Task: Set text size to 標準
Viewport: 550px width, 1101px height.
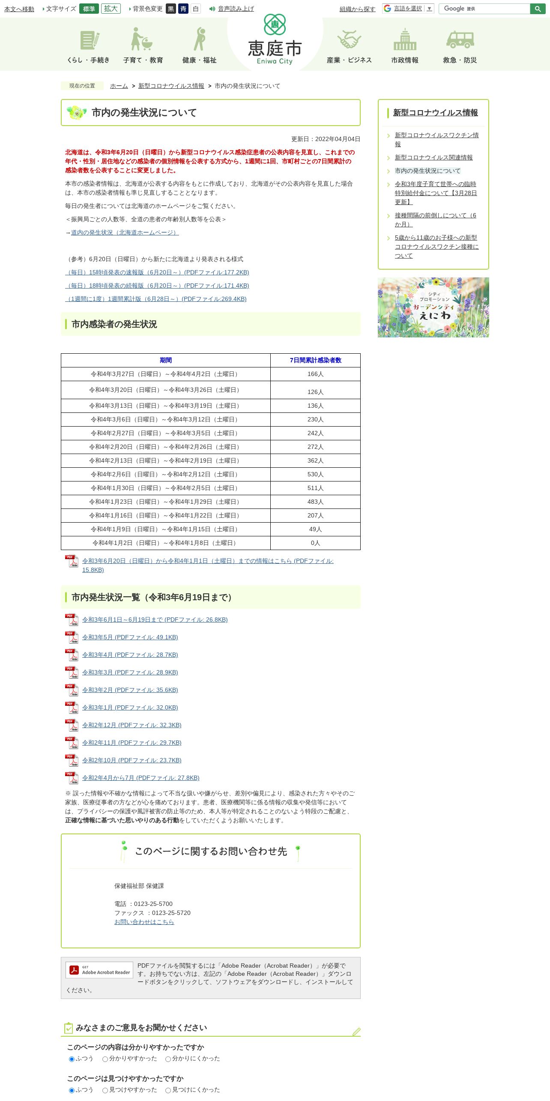Action: (x=89, y=9)
